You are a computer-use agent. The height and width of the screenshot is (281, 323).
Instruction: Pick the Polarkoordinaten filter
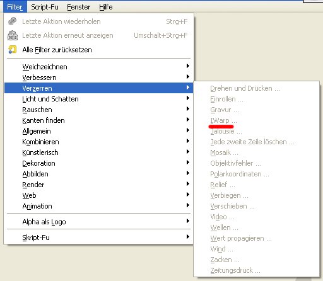(x=257, y=174)
